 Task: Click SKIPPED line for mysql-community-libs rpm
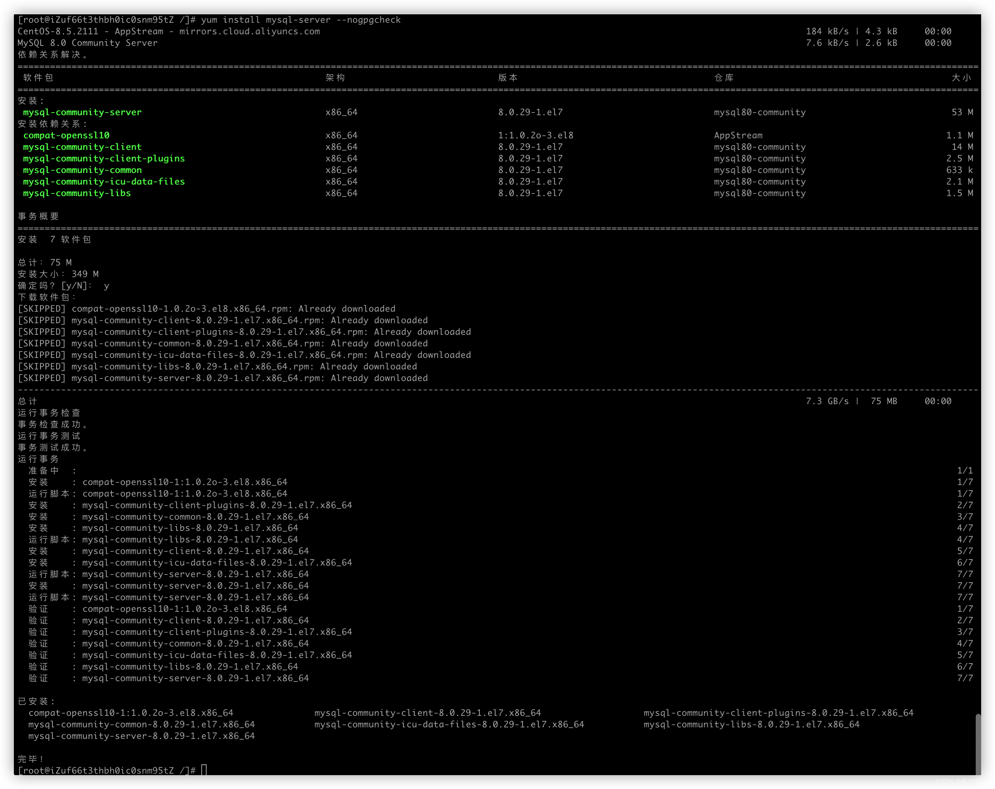(217, 366)
